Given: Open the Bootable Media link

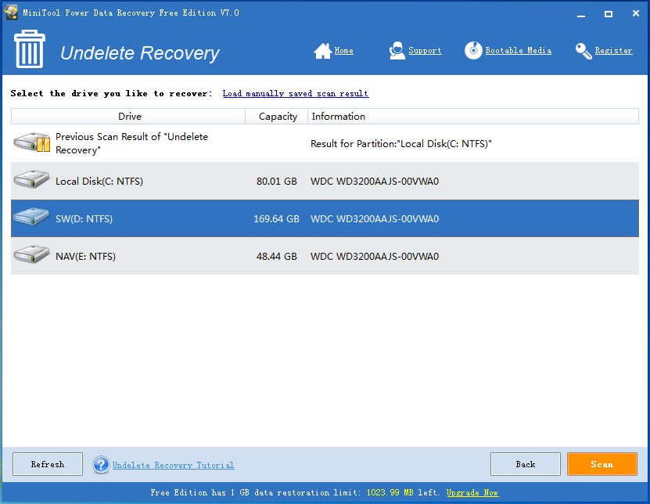Looking at the screenshot, I should [x=518, y=51].
